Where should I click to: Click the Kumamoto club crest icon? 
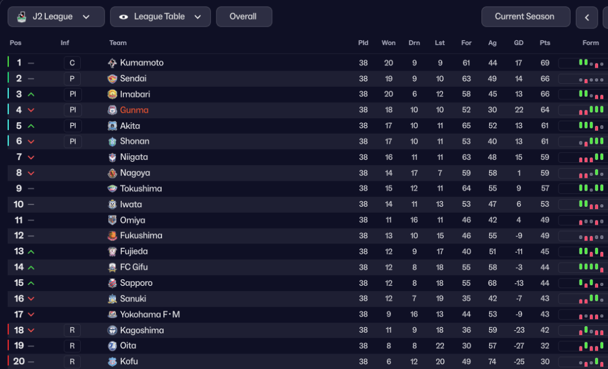tap(112, 63)
